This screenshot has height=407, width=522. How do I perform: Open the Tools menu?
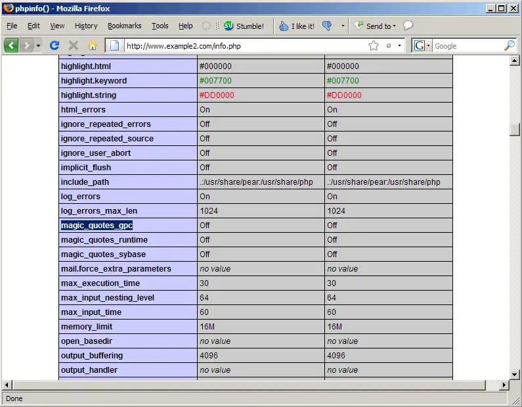click(160, 26)
